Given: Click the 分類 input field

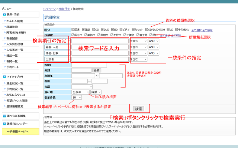Looking at the screenshot, I should (x=81, y=70).
